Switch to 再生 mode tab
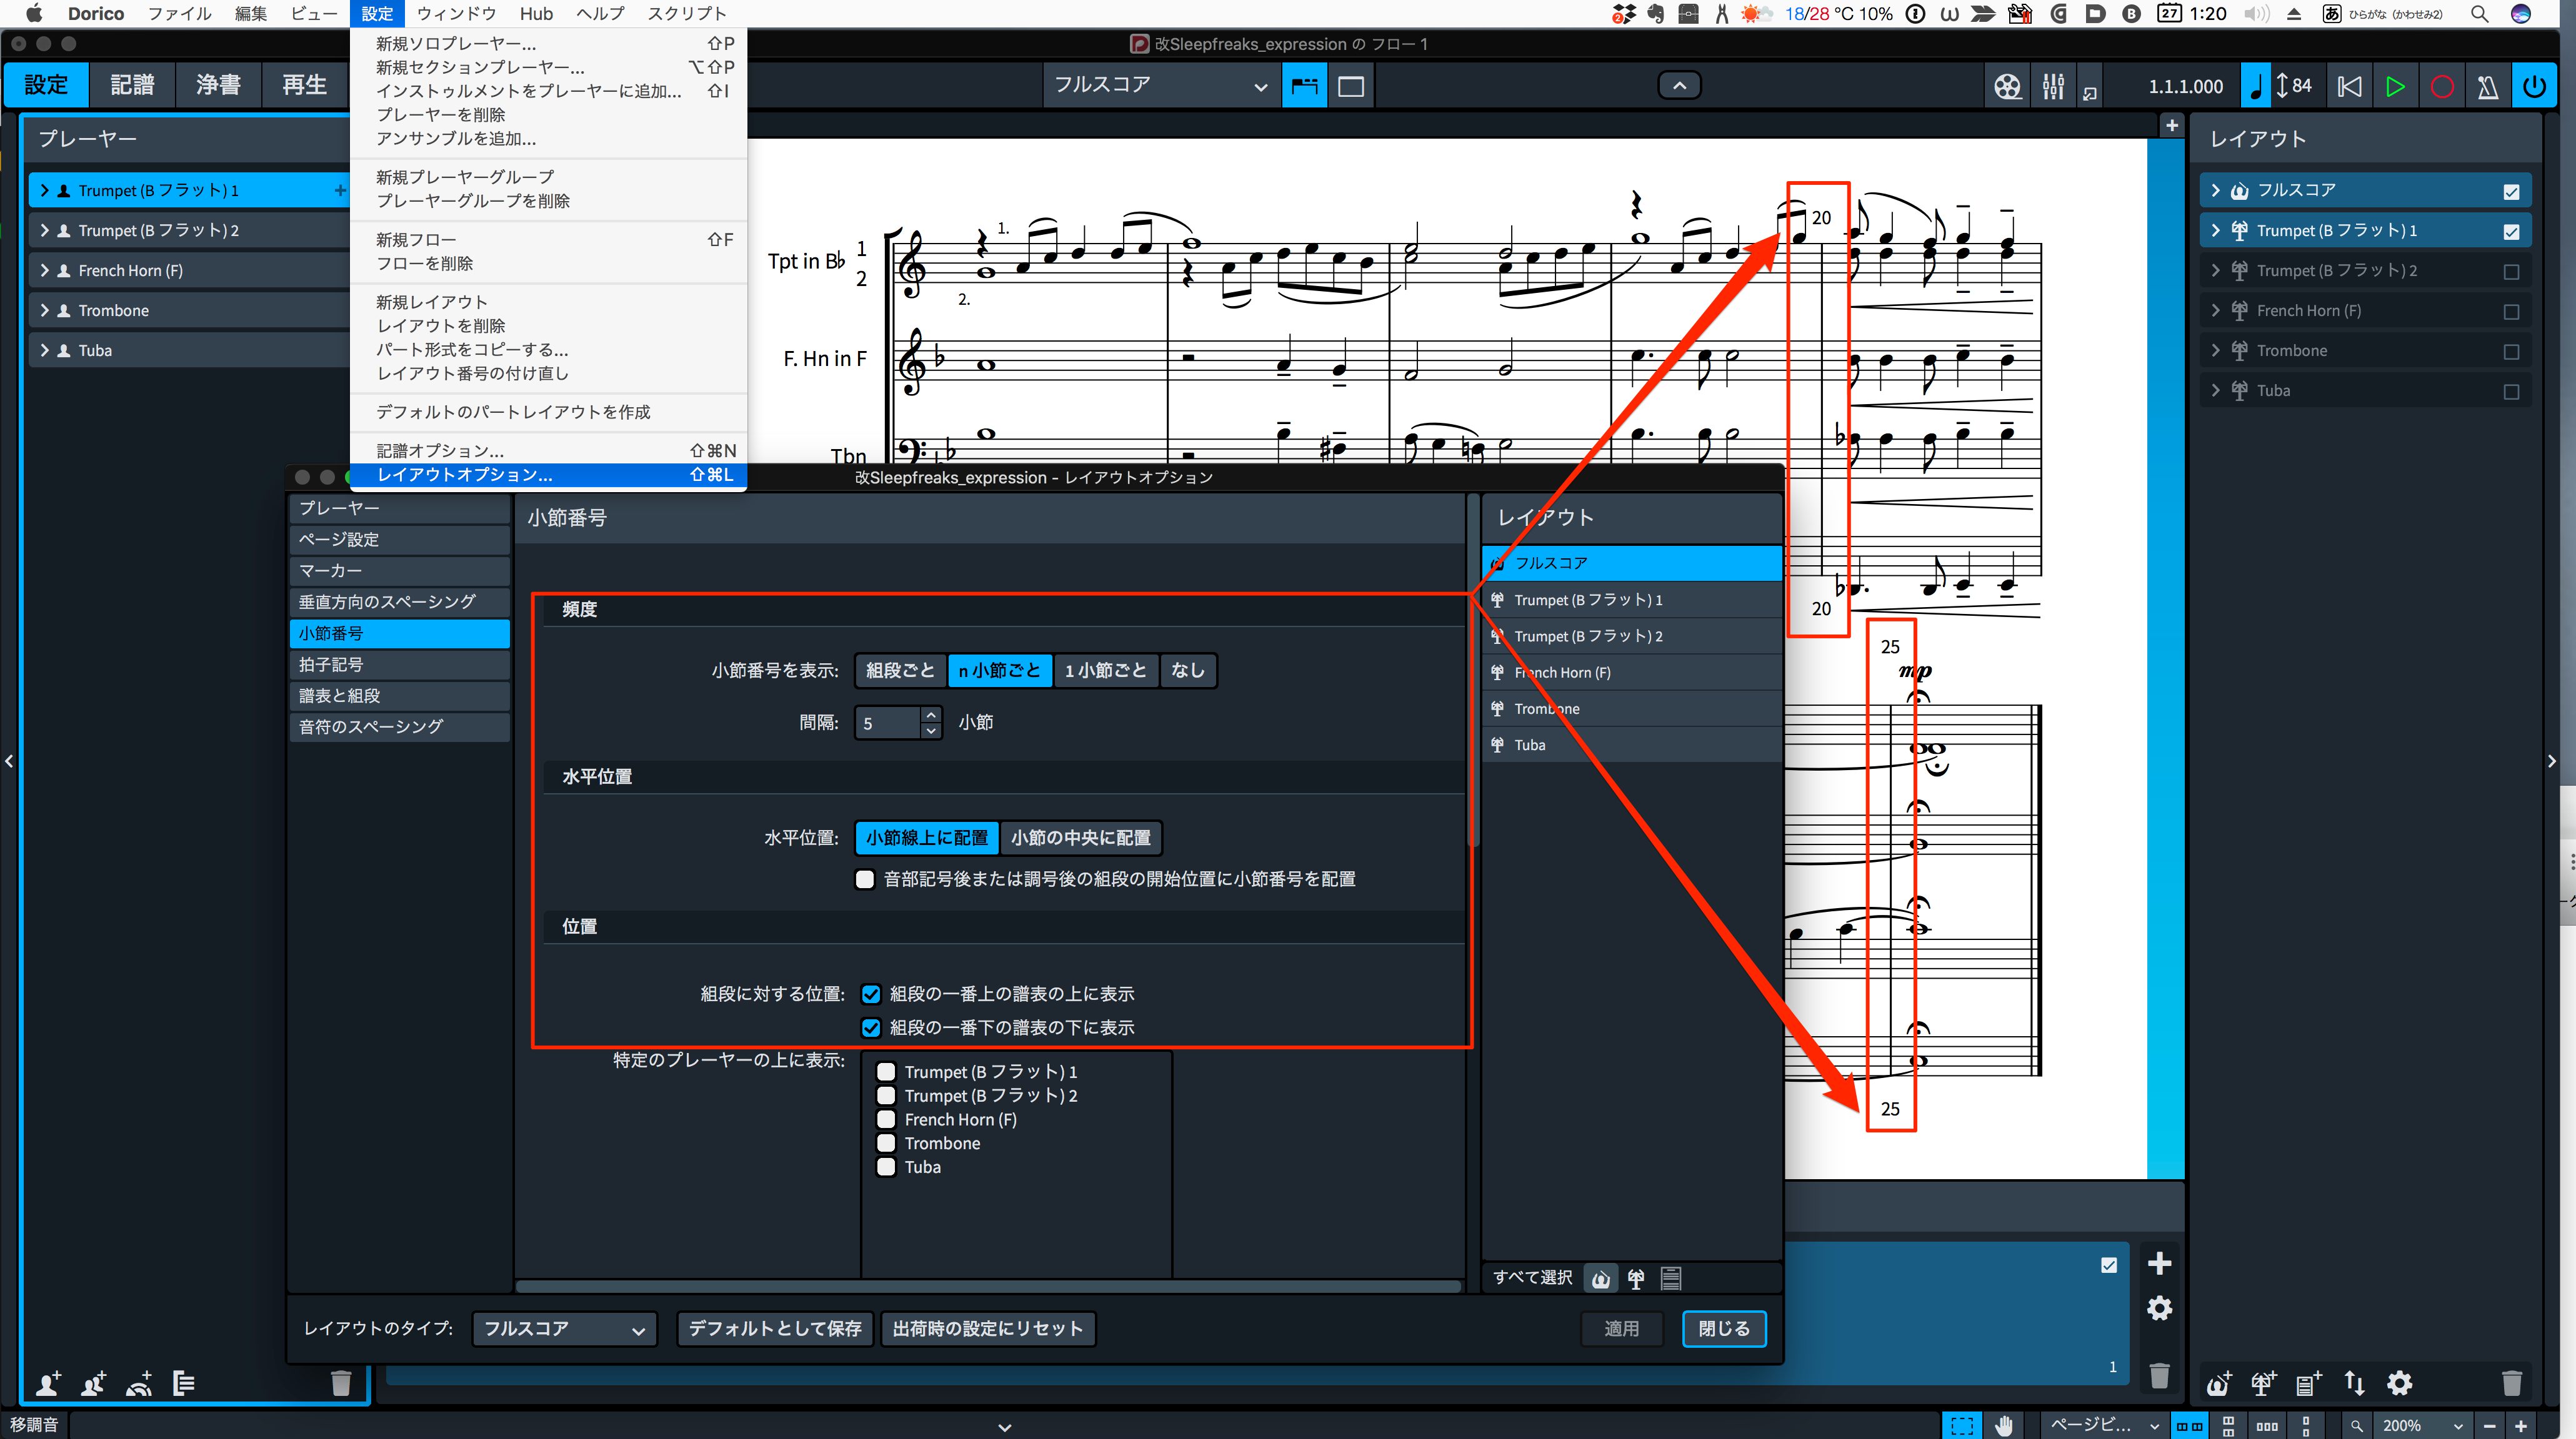Screen dimensions: 2576x1439 point(304,85)
